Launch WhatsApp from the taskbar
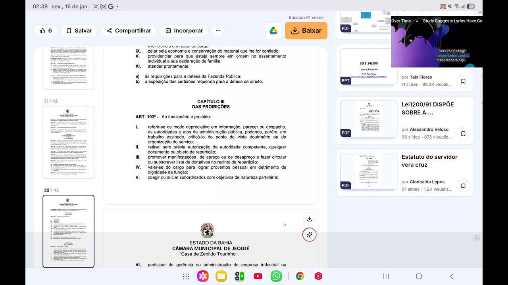This screenshot has height=285, width=508. [276, 276]
